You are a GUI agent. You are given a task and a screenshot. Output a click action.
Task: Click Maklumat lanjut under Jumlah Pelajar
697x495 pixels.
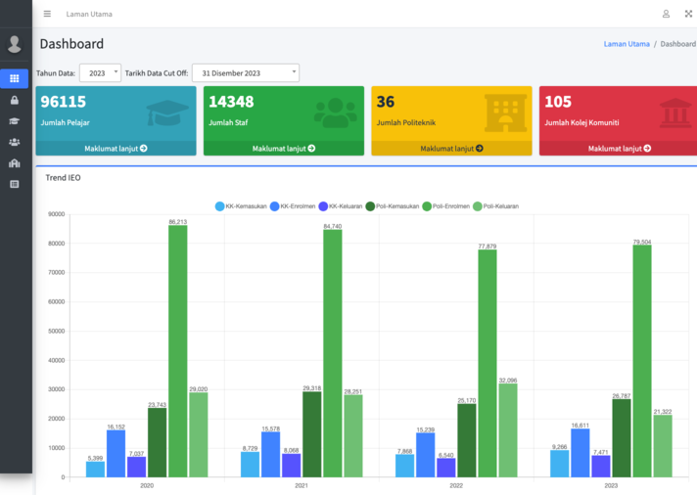116,149
